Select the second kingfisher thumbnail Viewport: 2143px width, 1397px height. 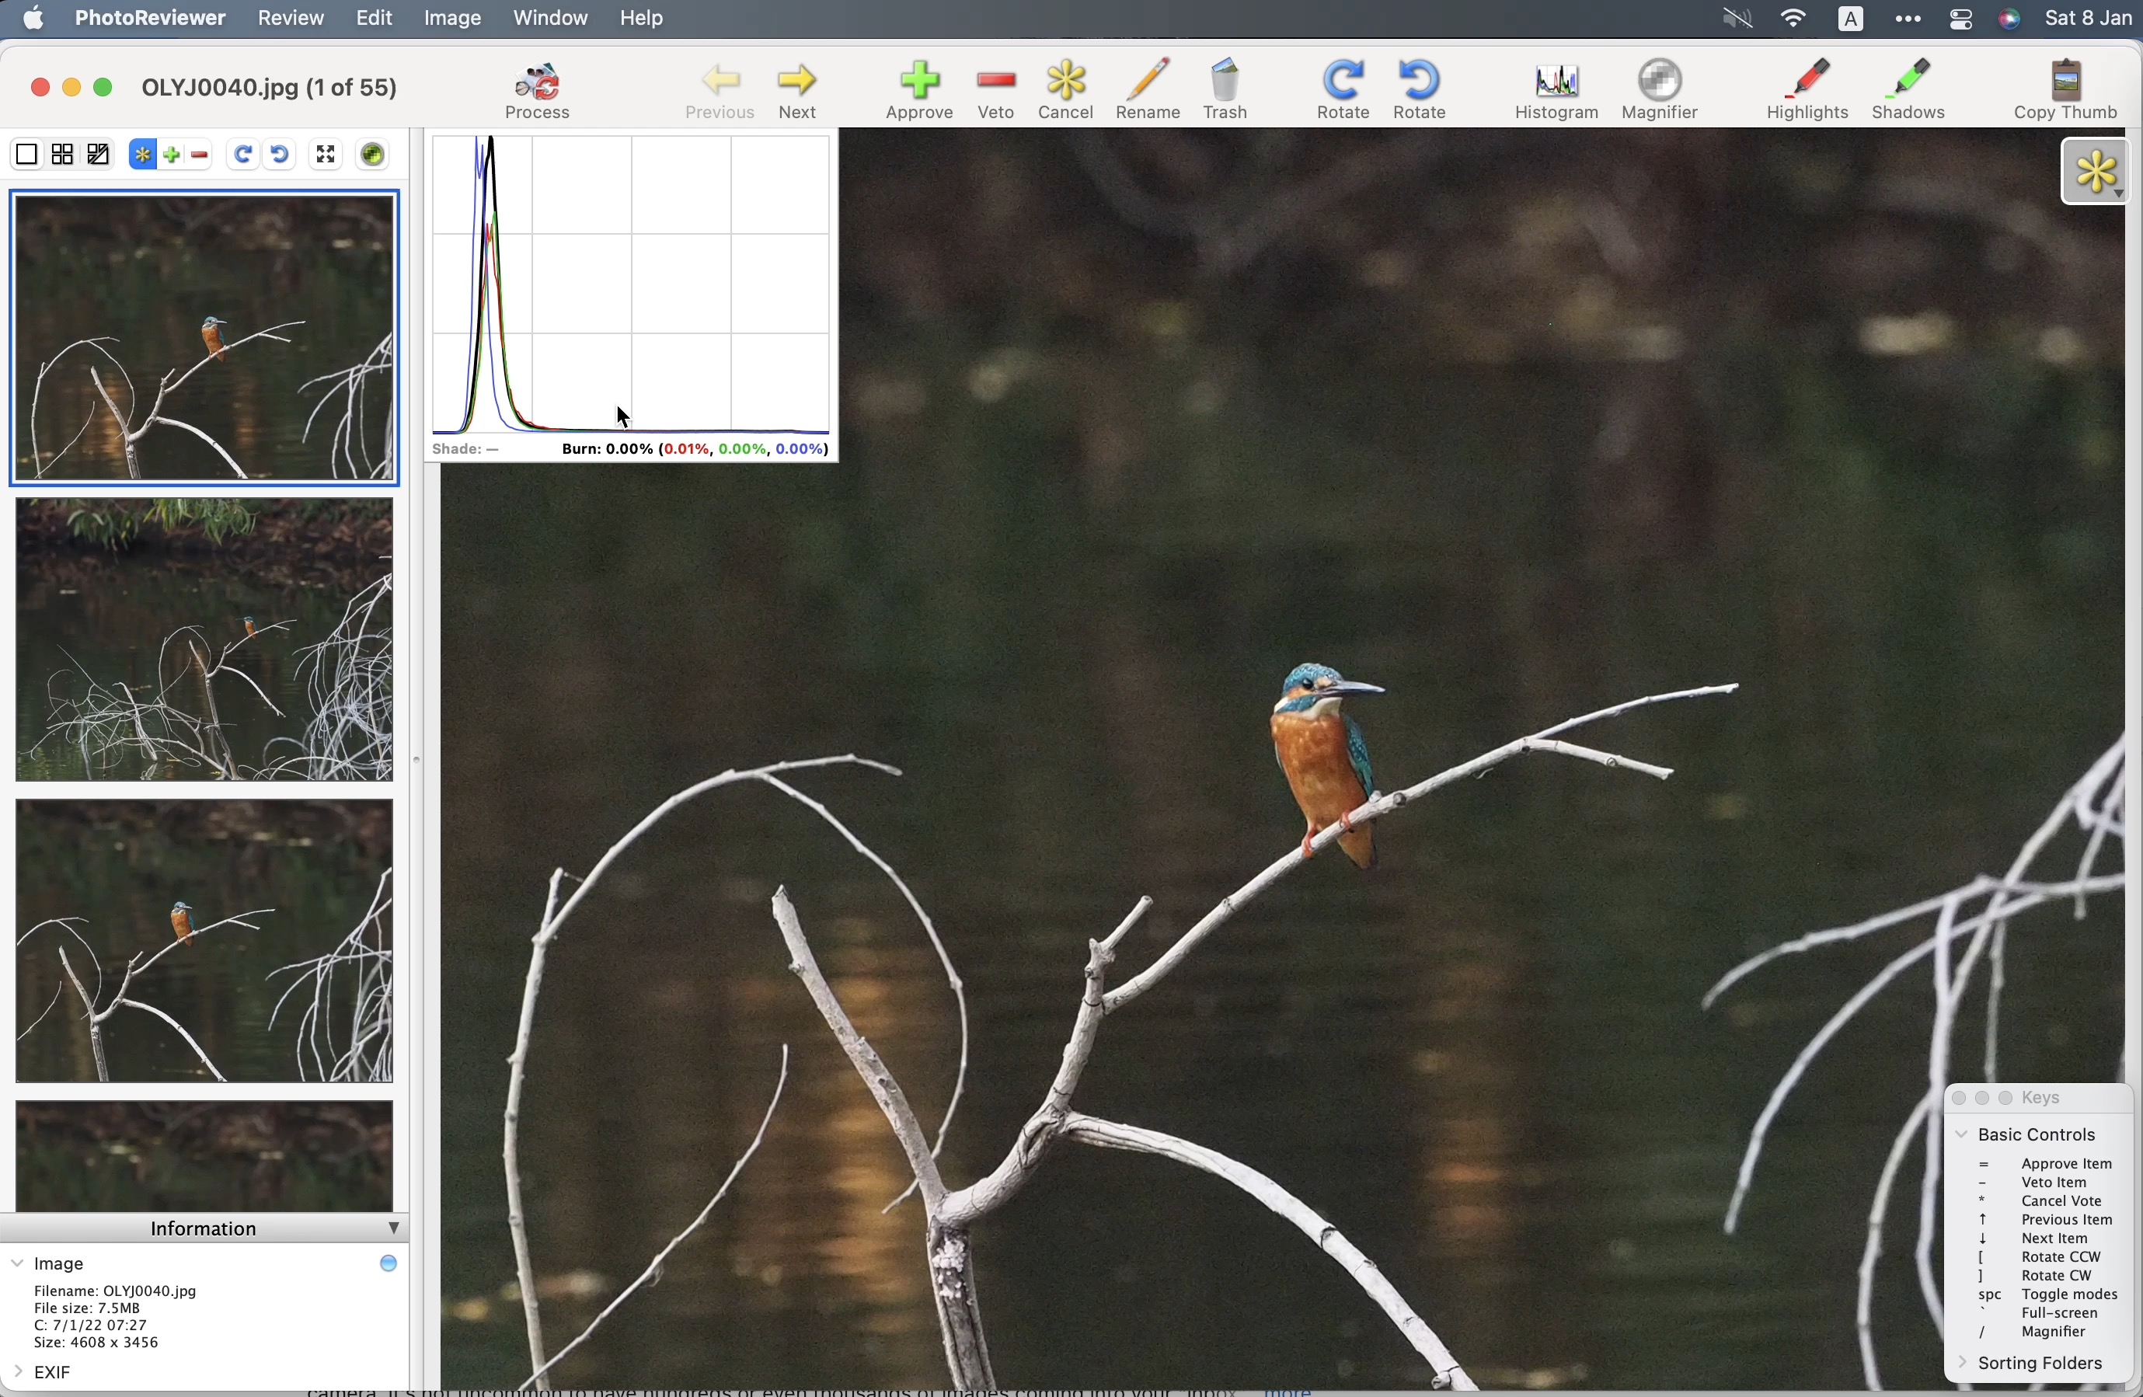tap(204, 640)
